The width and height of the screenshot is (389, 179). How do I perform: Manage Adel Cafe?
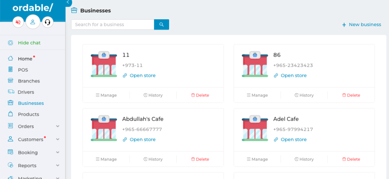[x=257, y=159]
